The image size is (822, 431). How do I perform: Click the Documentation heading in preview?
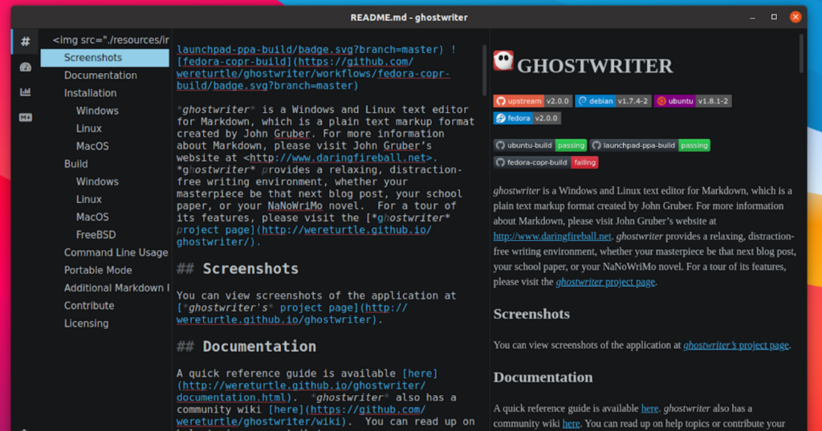[x=543, y=377]
